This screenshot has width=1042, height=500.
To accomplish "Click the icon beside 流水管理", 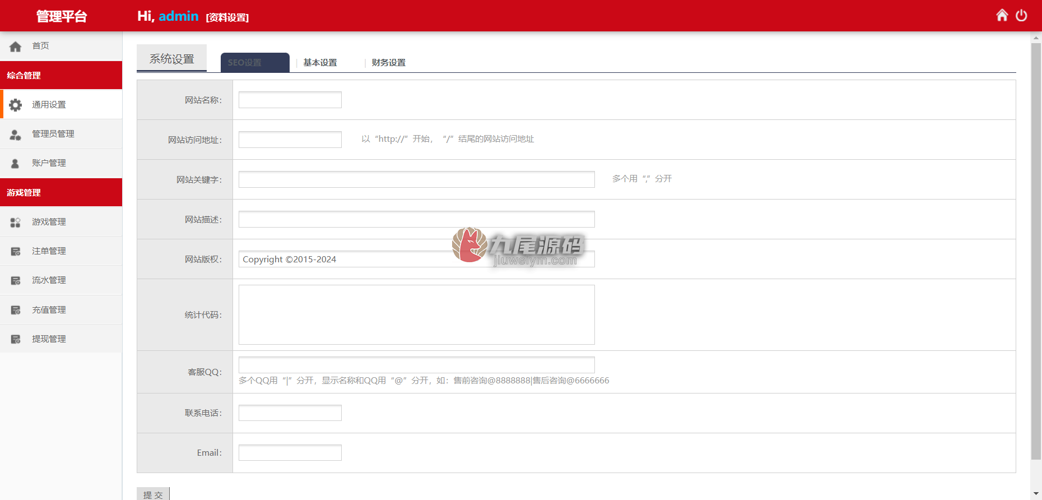I will tap(16, 281).
